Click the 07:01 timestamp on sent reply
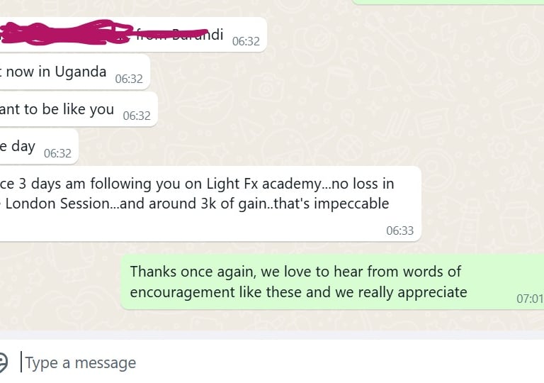 [530, 299]
